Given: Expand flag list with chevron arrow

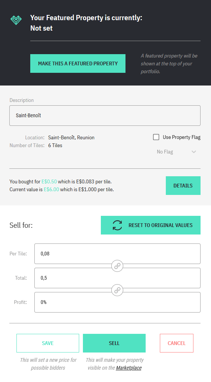Looking at the screenshot, I should (x=194, y=152).
